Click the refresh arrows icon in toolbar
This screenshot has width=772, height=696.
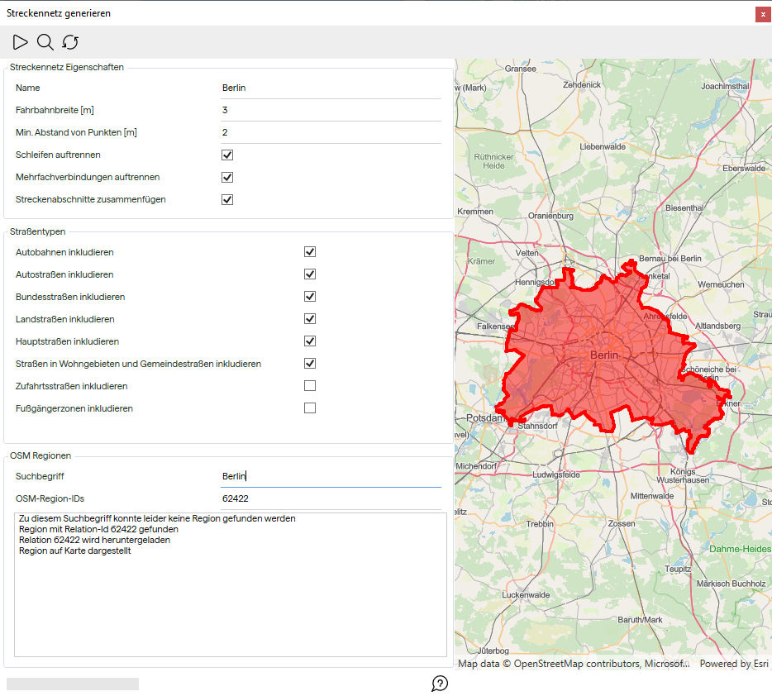[x=70, y=42]
